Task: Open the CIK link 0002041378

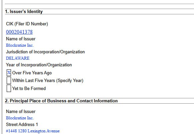Action: pos(19,32)
